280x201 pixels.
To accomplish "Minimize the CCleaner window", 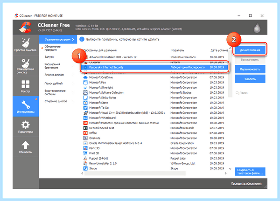I will point(239,16).
